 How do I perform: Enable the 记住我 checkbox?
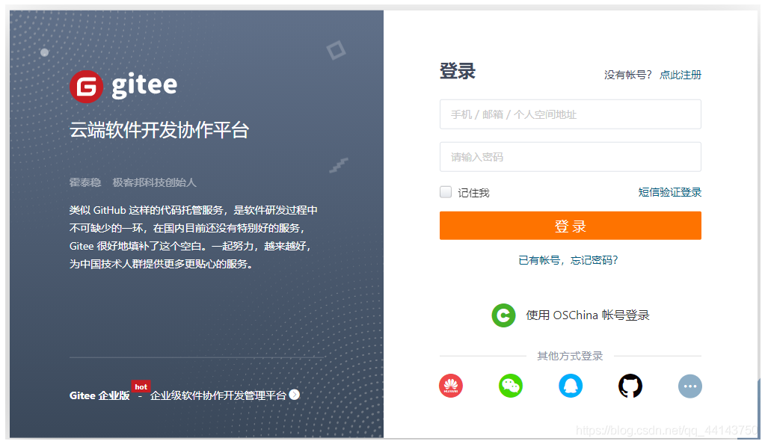(446, 192)
